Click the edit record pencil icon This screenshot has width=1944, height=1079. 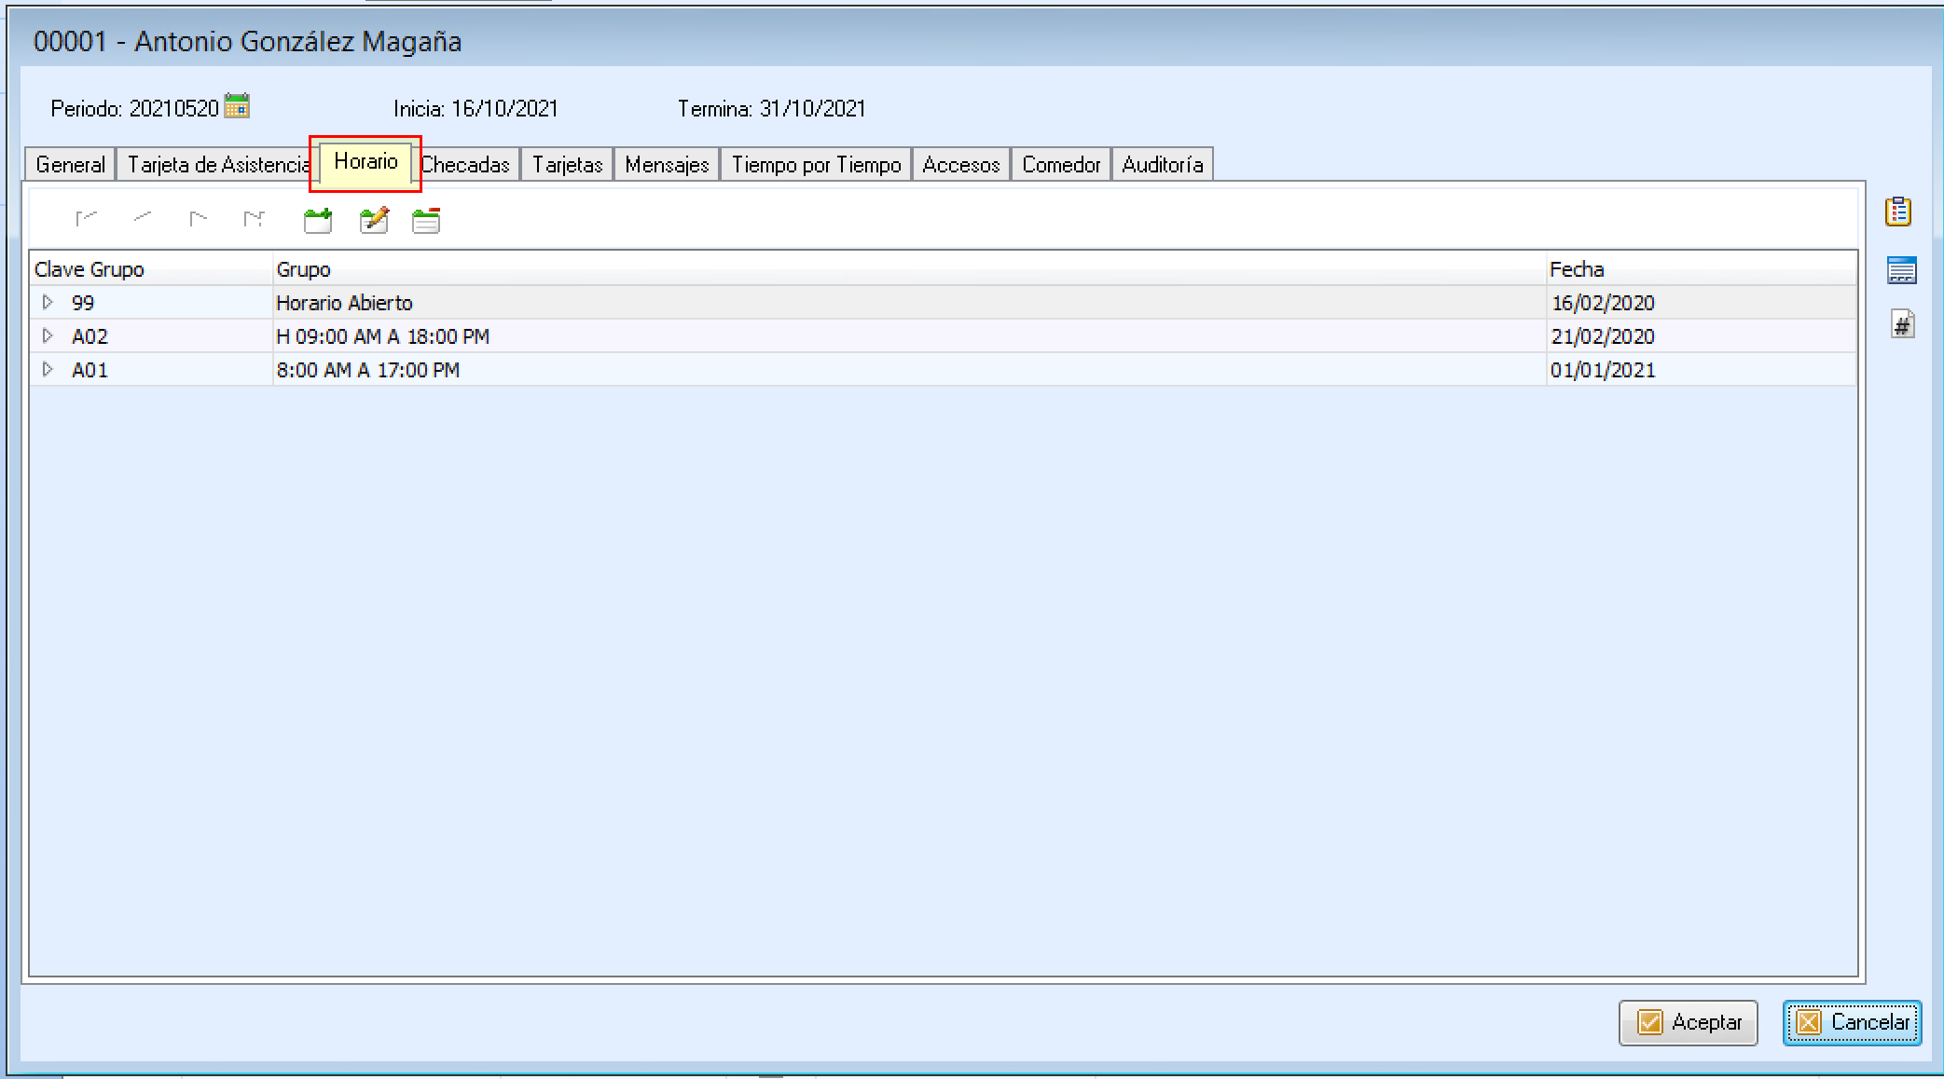pyautogui.click(x=374, y=221)
